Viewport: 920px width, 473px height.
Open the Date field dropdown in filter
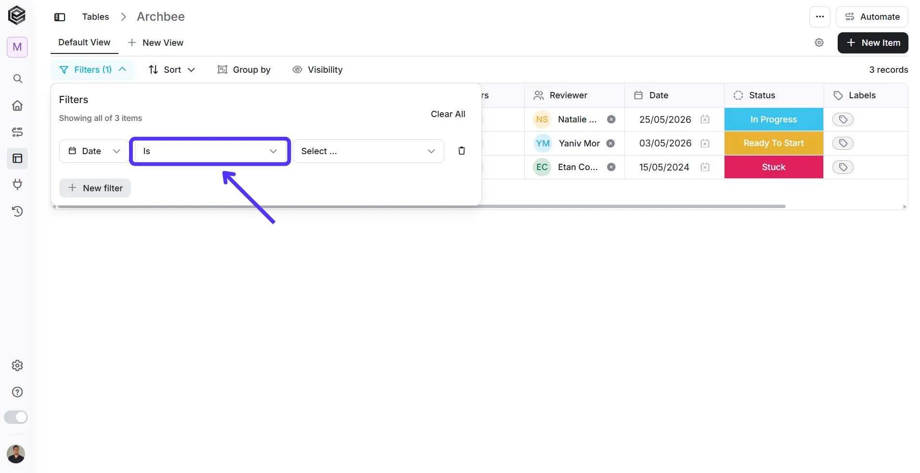coord(94,151)
